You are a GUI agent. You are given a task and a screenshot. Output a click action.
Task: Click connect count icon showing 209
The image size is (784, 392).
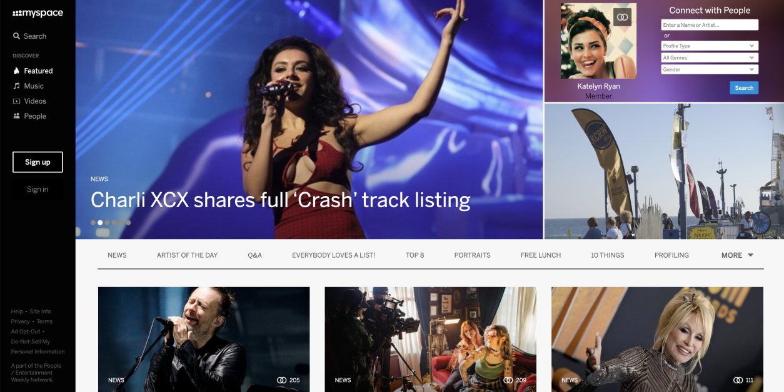point(508,380)
